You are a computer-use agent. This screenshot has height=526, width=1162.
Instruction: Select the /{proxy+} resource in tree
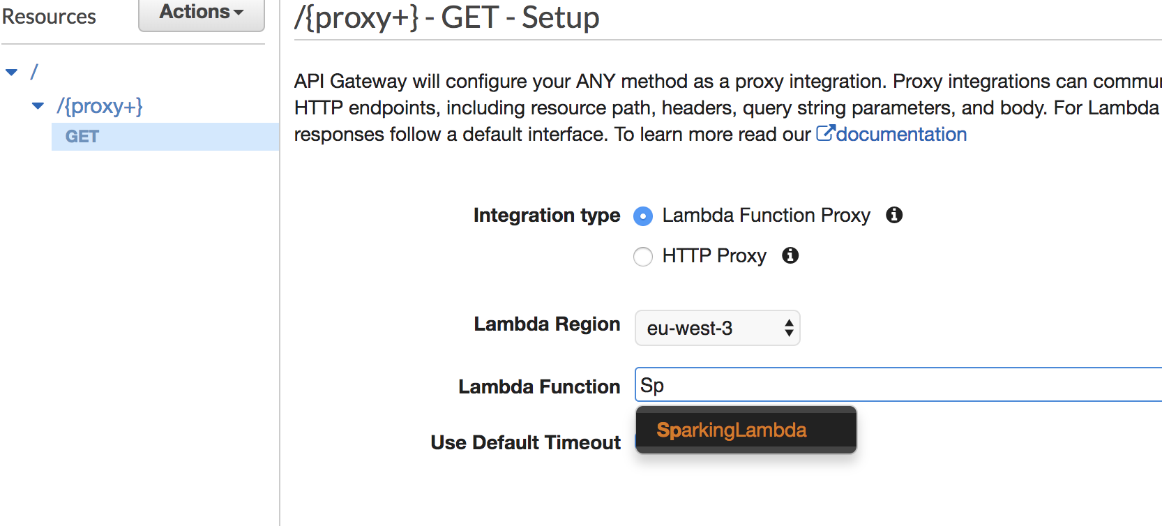tap(100, 106)
